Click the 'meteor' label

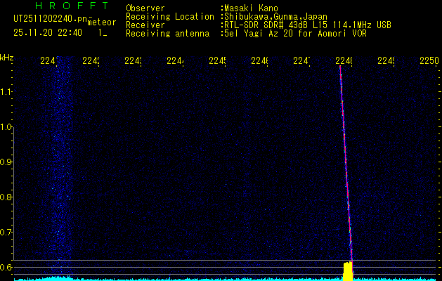(x=101, y=22)
